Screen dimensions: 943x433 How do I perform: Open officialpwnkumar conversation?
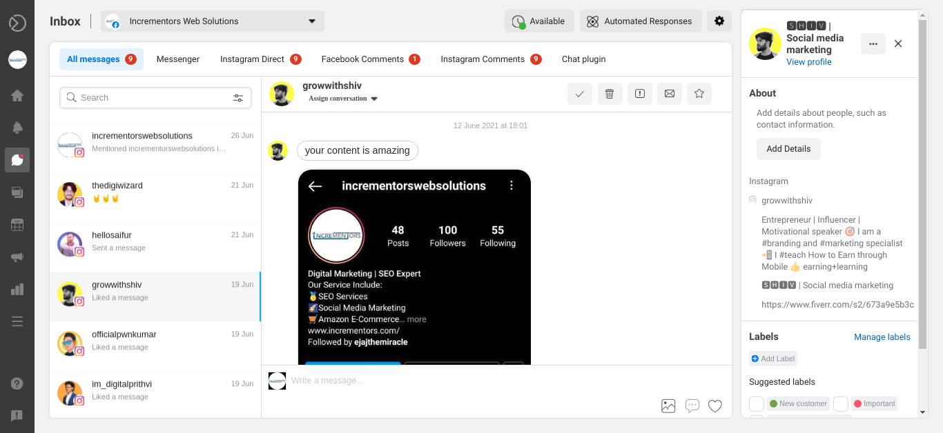click(x=155, y=346)
